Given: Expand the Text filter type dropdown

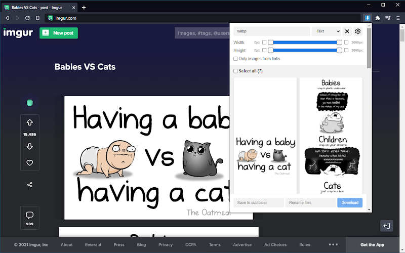Looking at the screenshot, I should click(327, 31).
